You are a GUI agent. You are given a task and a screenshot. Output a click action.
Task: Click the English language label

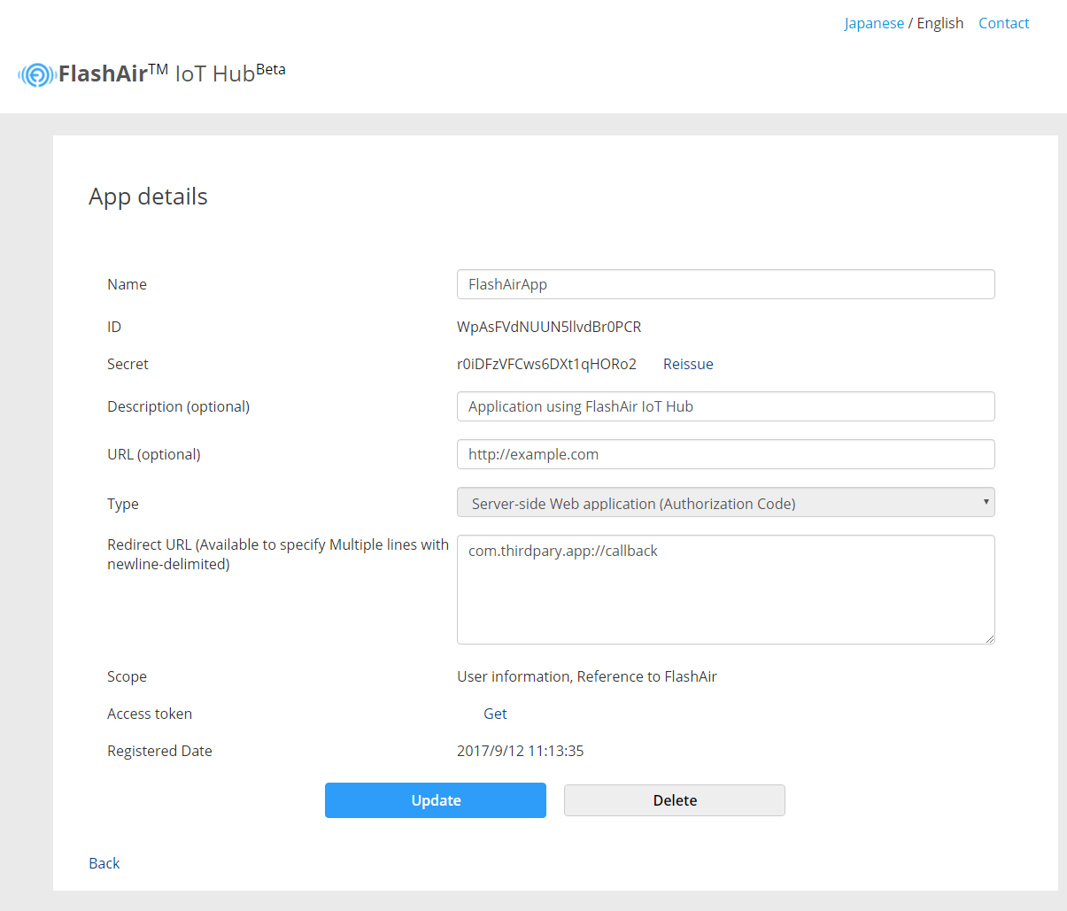[939, 22]
